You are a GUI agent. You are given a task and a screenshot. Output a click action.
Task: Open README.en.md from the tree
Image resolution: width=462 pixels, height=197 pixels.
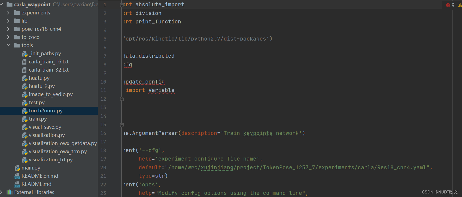tap(40, 176)
